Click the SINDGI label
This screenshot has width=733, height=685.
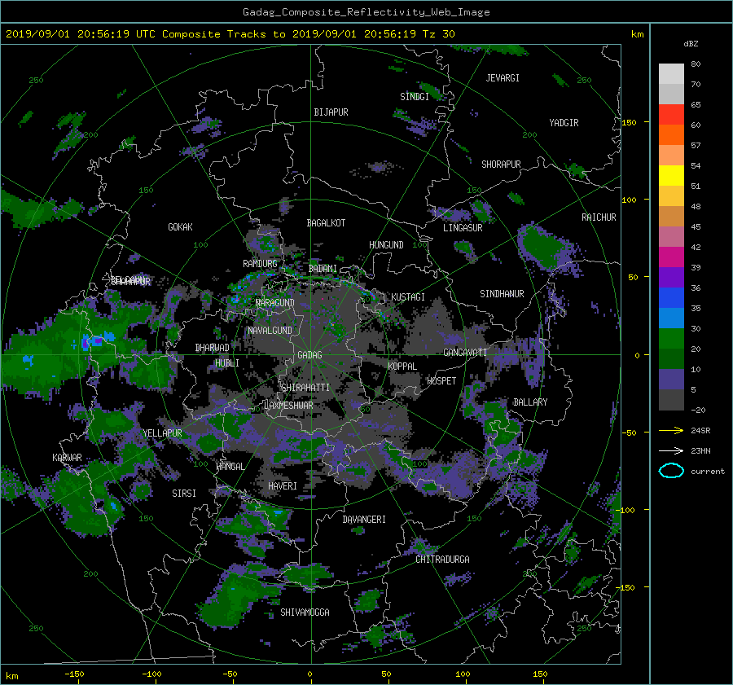(x=415, y=97)
